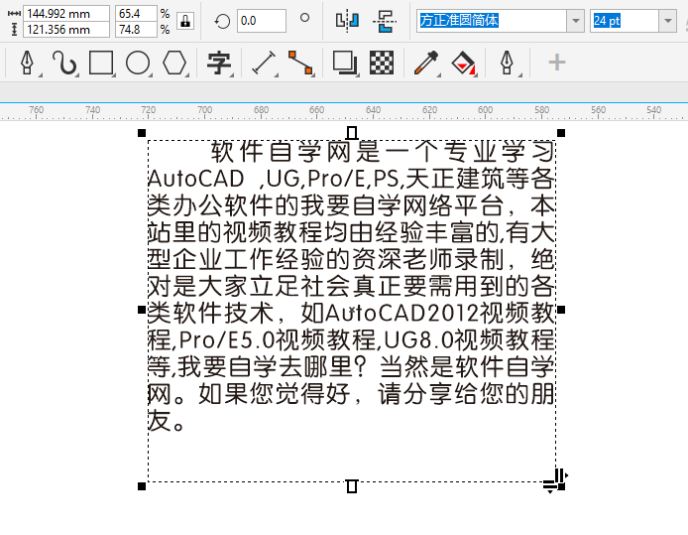Click the line spacing handle at bottom-right
Image resolution: width=688 pixels, height=535 pixels.
pos(550,486)
